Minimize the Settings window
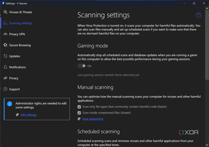Viewport: 209px width, 147px height. 184,3
